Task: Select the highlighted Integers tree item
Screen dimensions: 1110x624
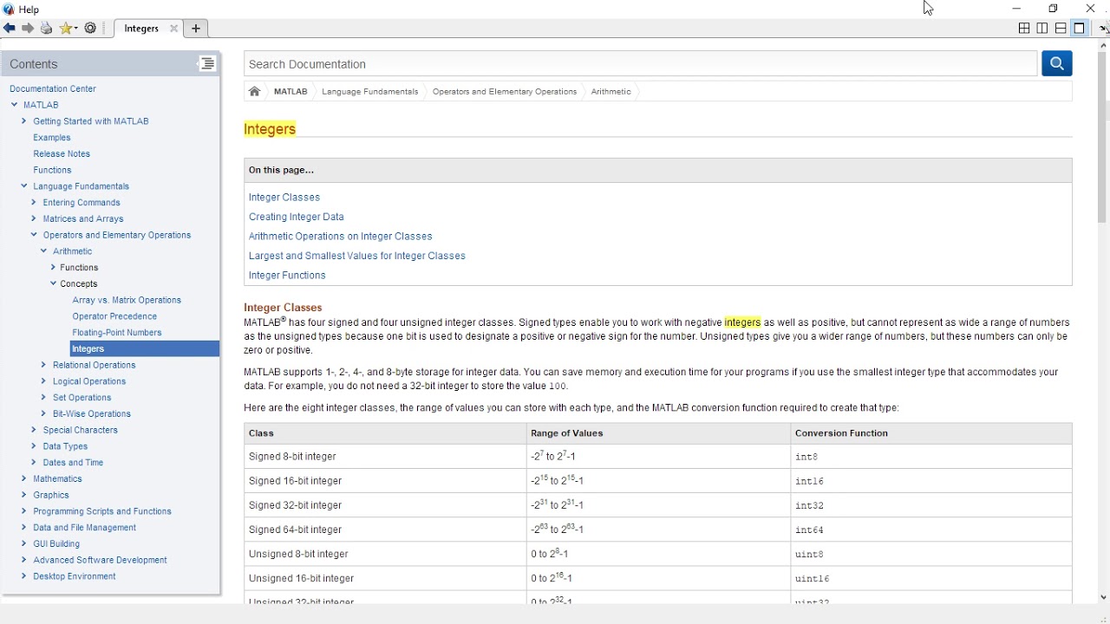Action: coord(145,349)
